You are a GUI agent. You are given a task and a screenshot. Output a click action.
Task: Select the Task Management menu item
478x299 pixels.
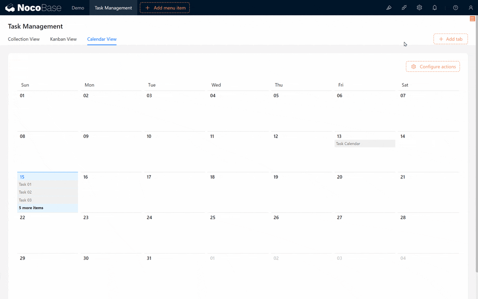[x=113, y=8]
